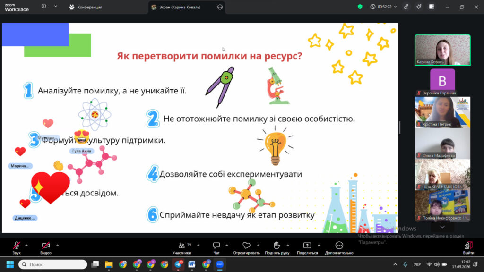The height and width of the screenshot is (272, 484).
Task: Open the meeting timer dropdown 00:52:22
Action: (384, 7)
